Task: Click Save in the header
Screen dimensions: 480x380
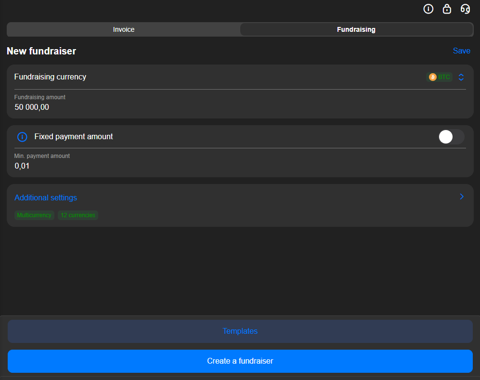Action: (461, 51)
